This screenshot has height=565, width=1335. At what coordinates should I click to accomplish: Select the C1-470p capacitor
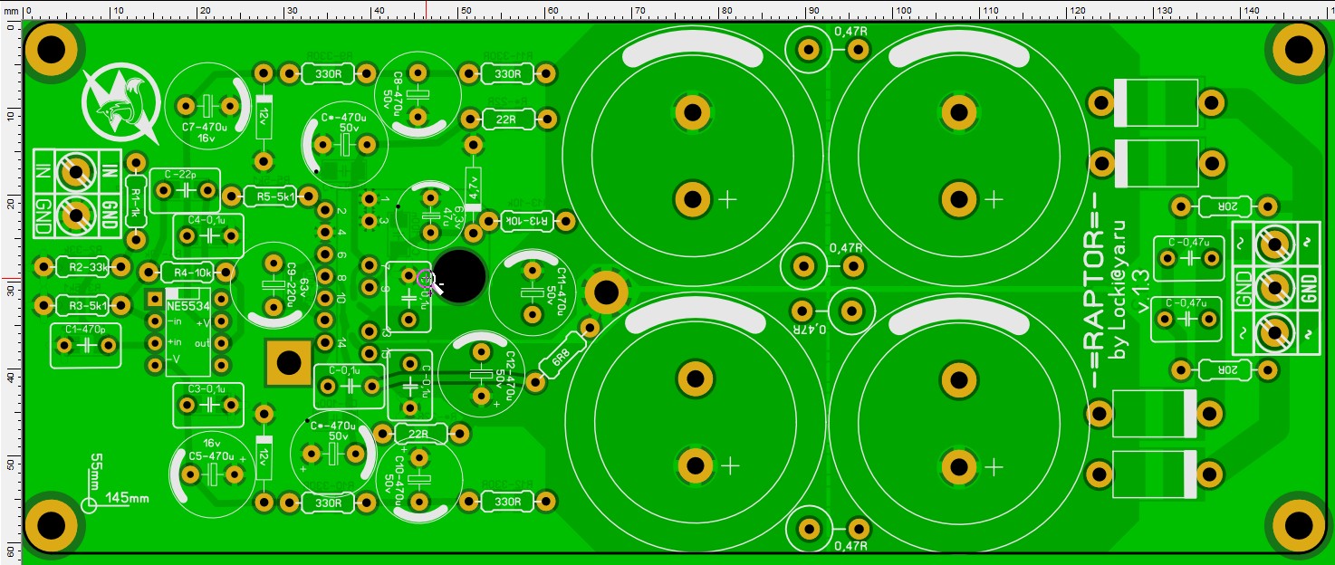point(85,343)
